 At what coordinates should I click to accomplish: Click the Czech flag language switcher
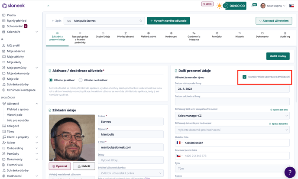(x=292, y=6)
